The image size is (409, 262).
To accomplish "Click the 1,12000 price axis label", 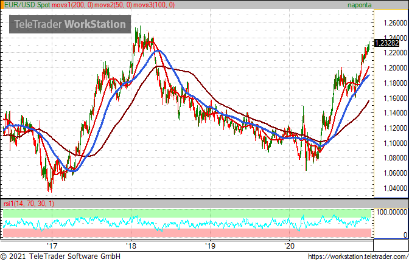I will pos(395,128).
